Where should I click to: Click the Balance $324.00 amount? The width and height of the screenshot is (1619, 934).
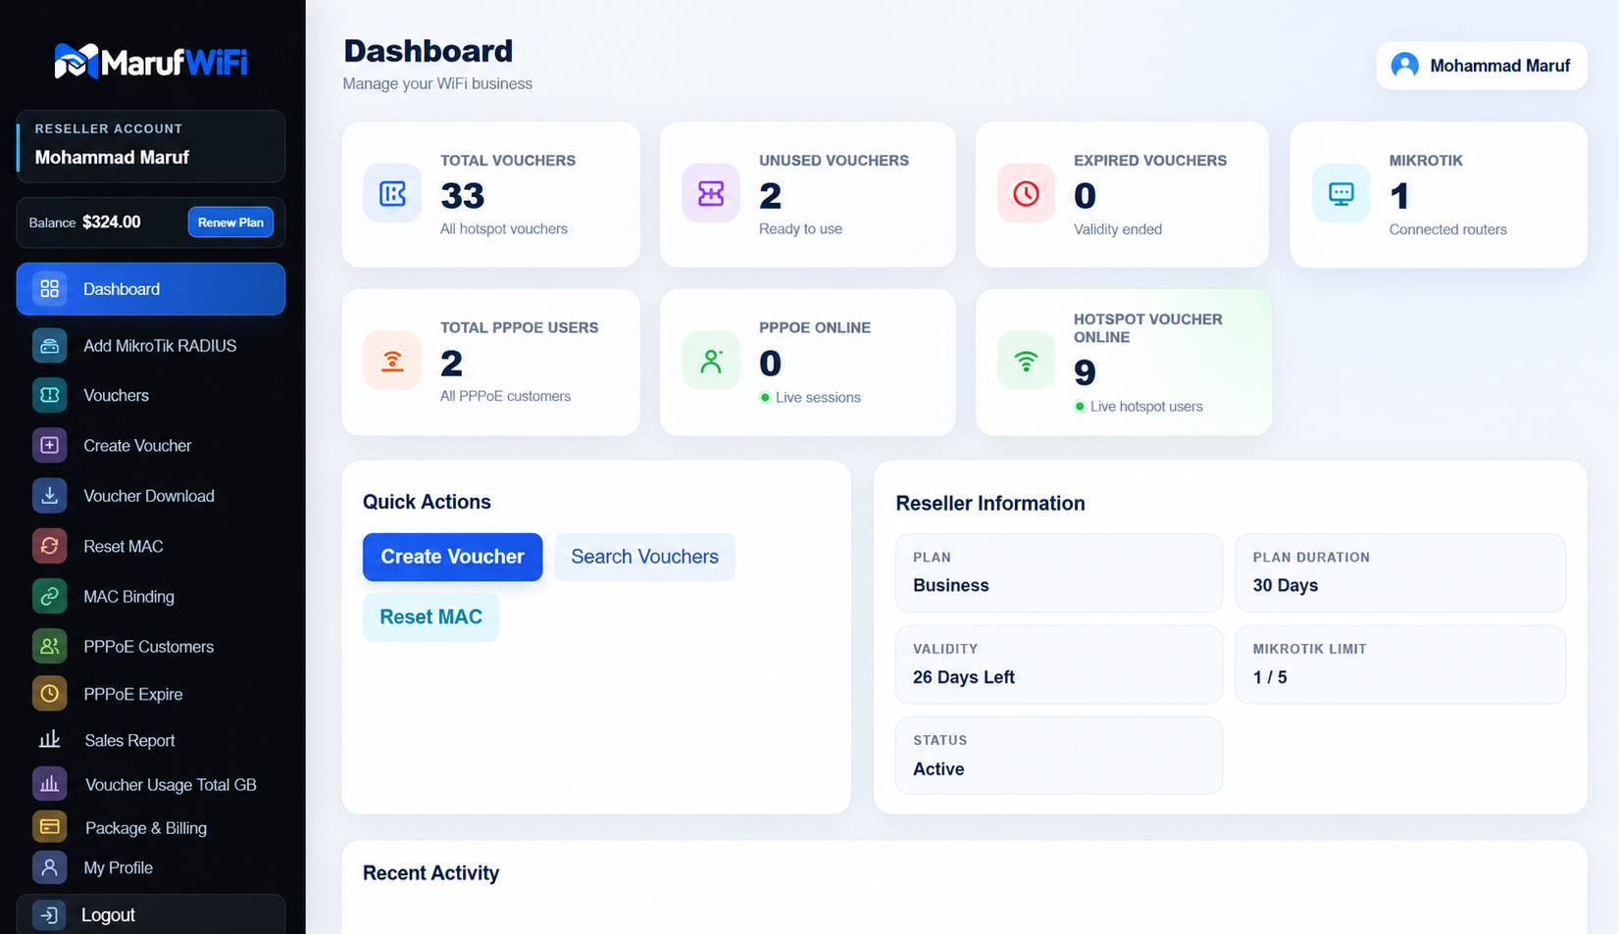pos(111,222)
